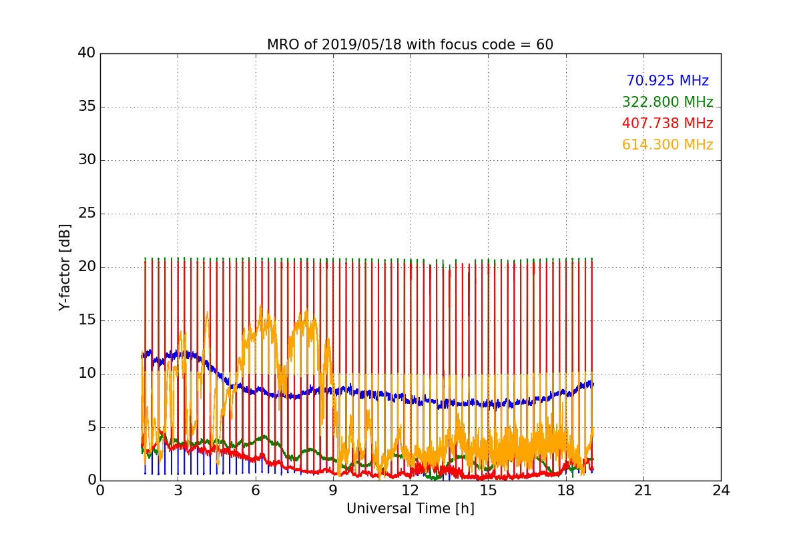Click the x-axis tick label '3'

click(178, 490)
